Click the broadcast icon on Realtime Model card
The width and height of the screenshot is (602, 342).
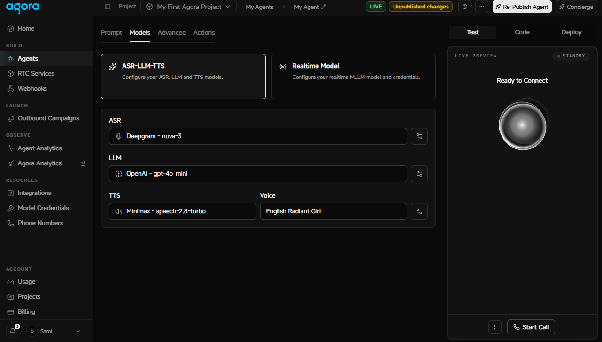click(x=283, y=67)
